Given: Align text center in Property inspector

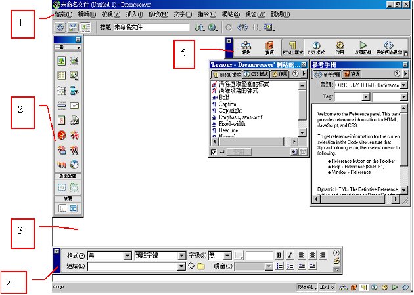Looking at the screenshot, I should point(312,255).
